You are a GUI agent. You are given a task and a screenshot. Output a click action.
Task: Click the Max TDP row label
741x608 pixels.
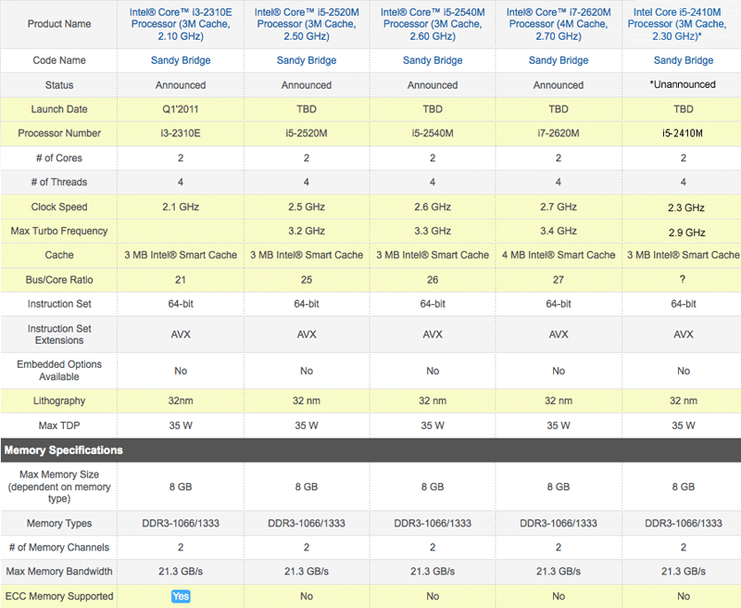coord(59,425)
